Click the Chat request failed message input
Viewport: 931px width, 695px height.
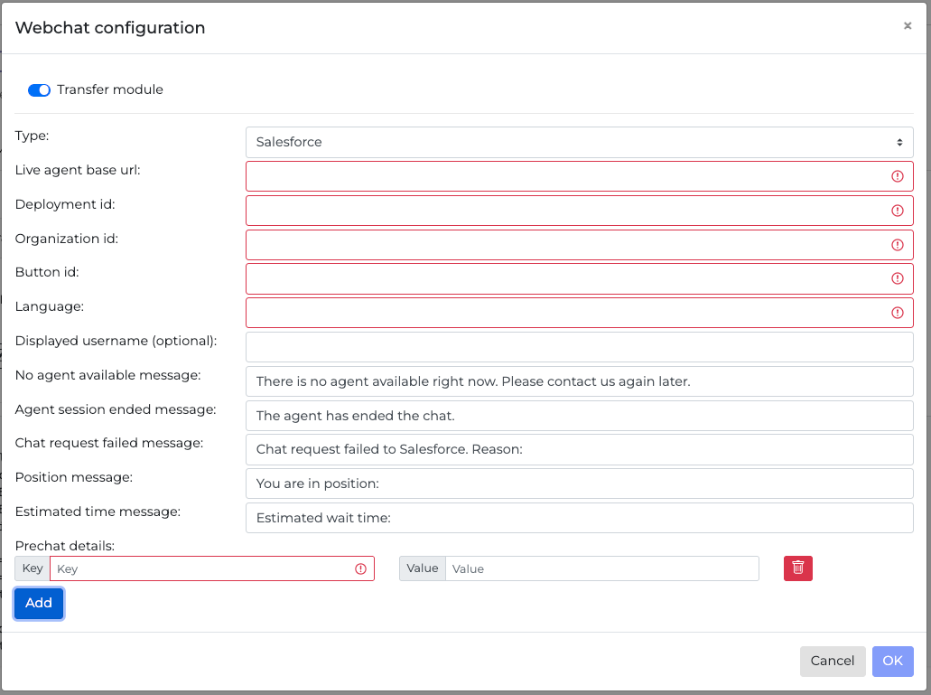[579, 449]
